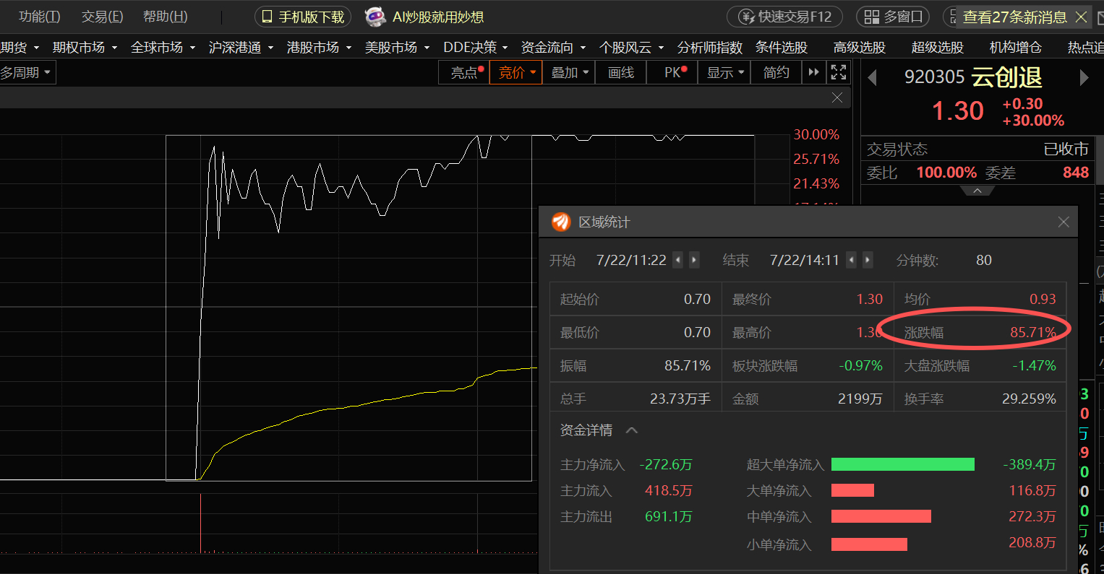The height and width of the screenshot is (574, 1104).
Task: Click the 换手率 29.259% value
Action: point(1029,399)
